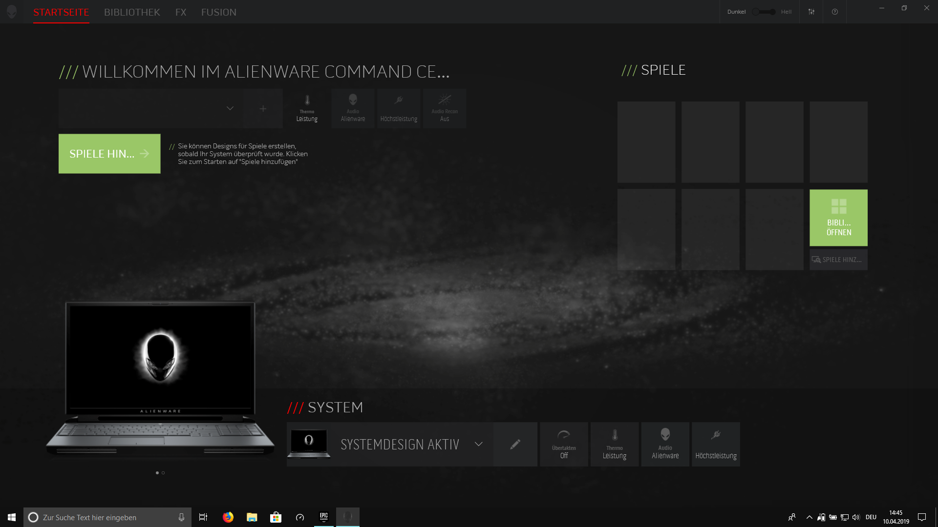Click the pencil icon to edit the system design
Viewport: 938px width, 527px height.
[515, 444]
